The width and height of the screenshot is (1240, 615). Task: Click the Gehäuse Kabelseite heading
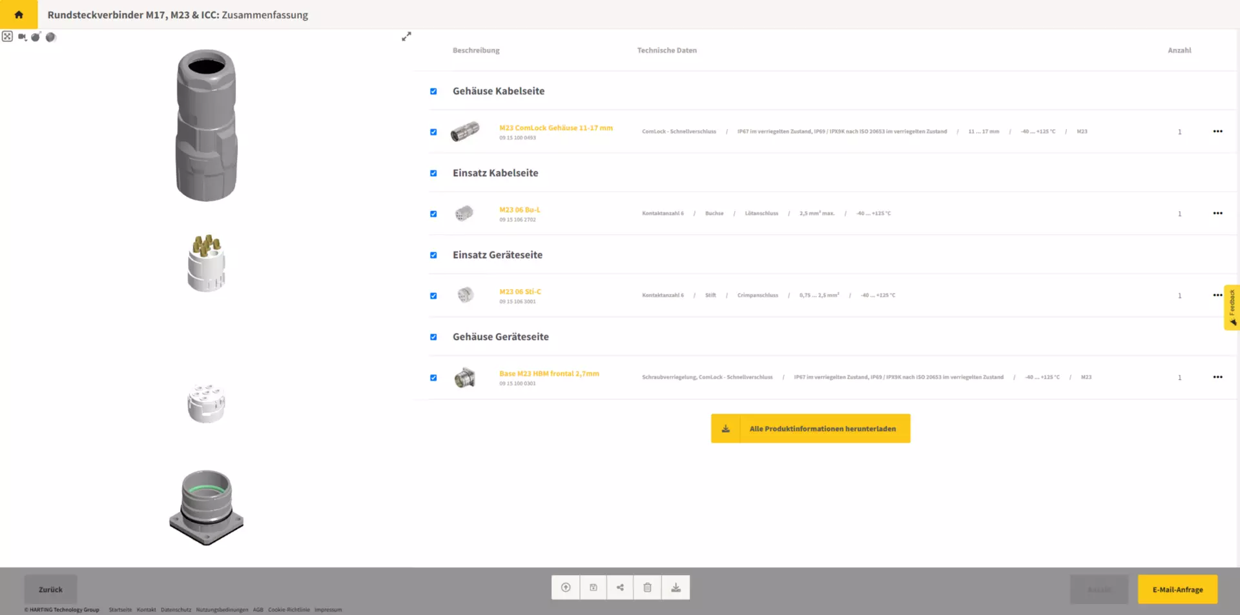tap(499, 91)
